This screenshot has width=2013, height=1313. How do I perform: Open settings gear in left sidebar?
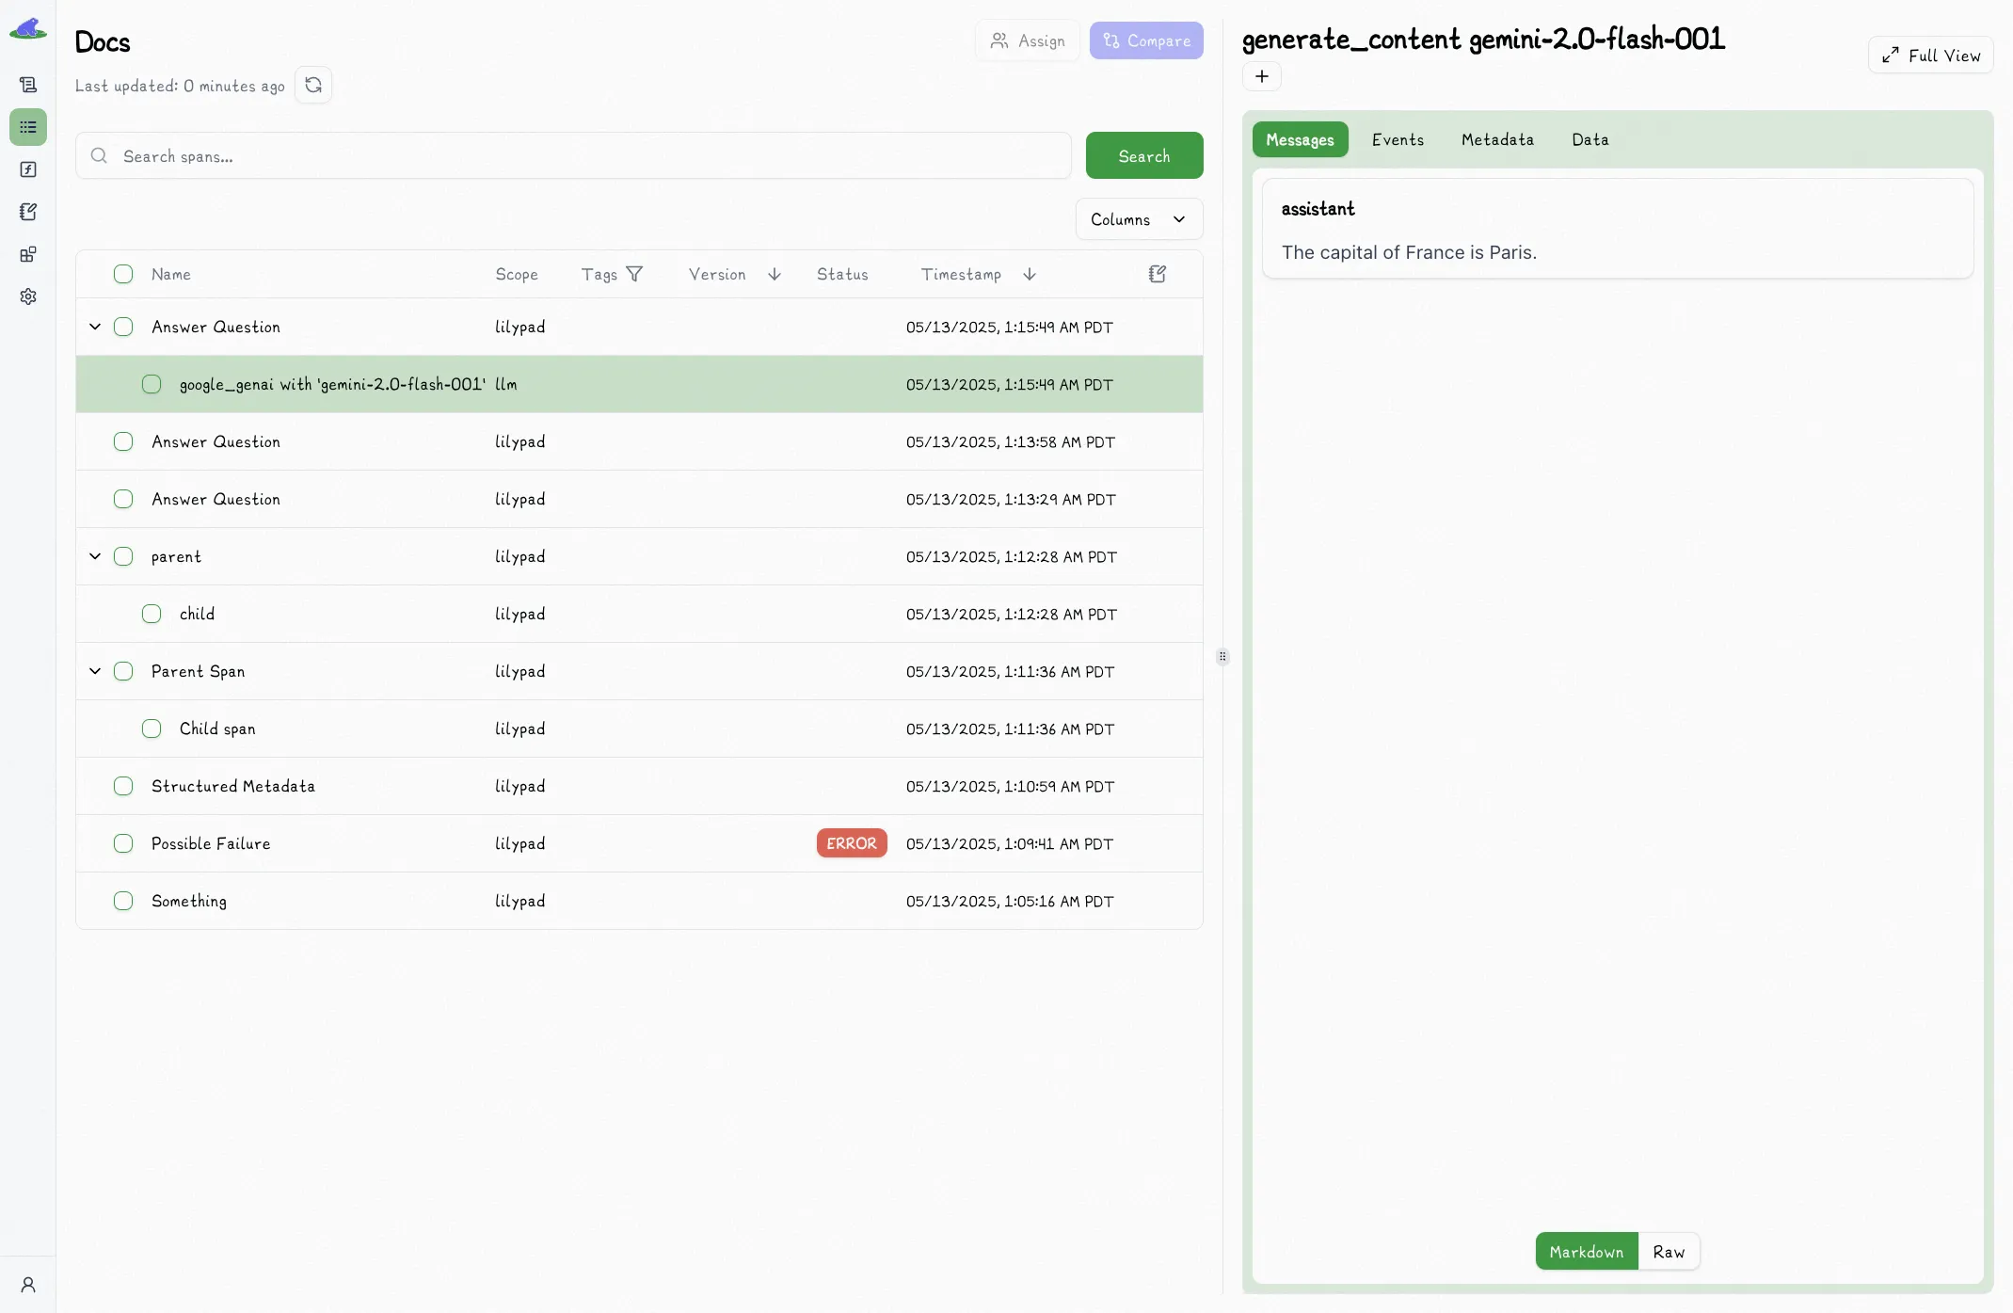coord(28,296)
